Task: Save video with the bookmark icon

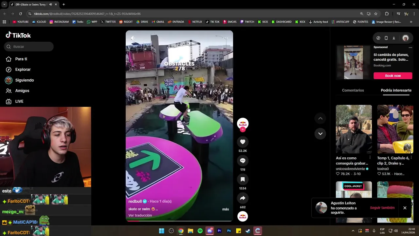Action: click(243, 179)
